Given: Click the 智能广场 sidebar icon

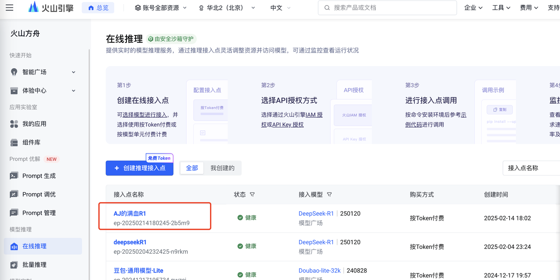Looking at the screenshot, I should pos(14,72).
